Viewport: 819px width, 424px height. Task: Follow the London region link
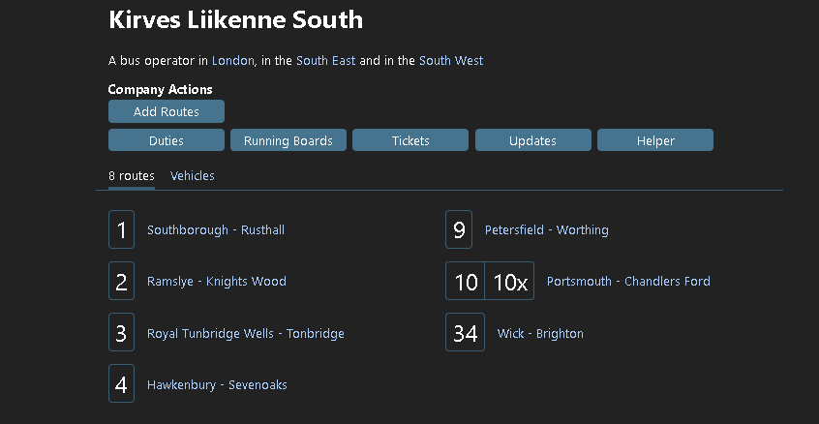pos(233,61)
